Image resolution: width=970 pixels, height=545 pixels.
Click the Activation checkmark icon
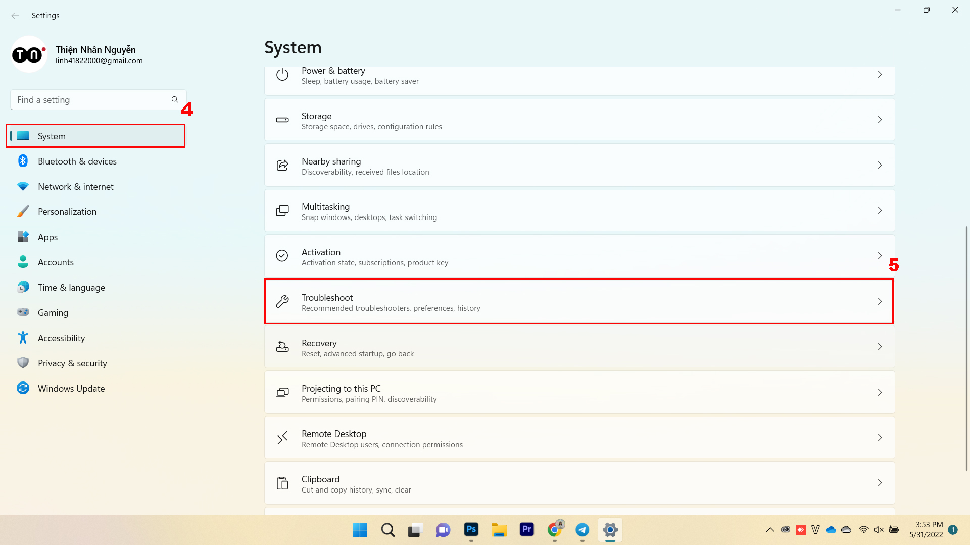click(282, 256)
